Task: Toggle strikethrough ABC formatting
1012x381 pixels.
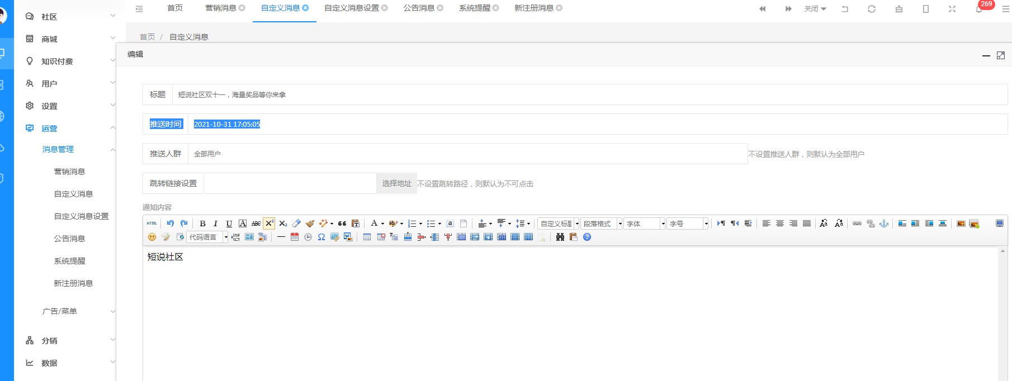Action: tap(256, 223)
